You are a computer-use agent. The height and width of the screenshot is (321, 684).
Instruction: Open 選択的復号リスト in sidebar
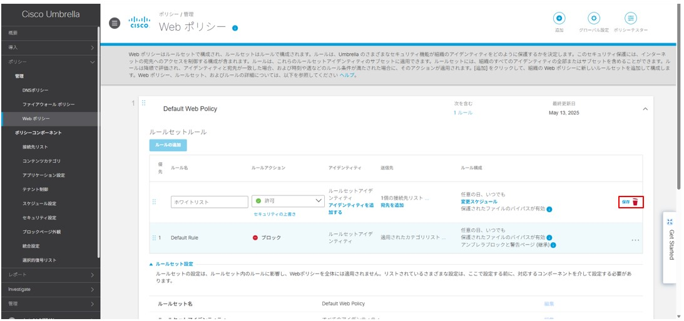pyautogui.click(x=39, y=260)
